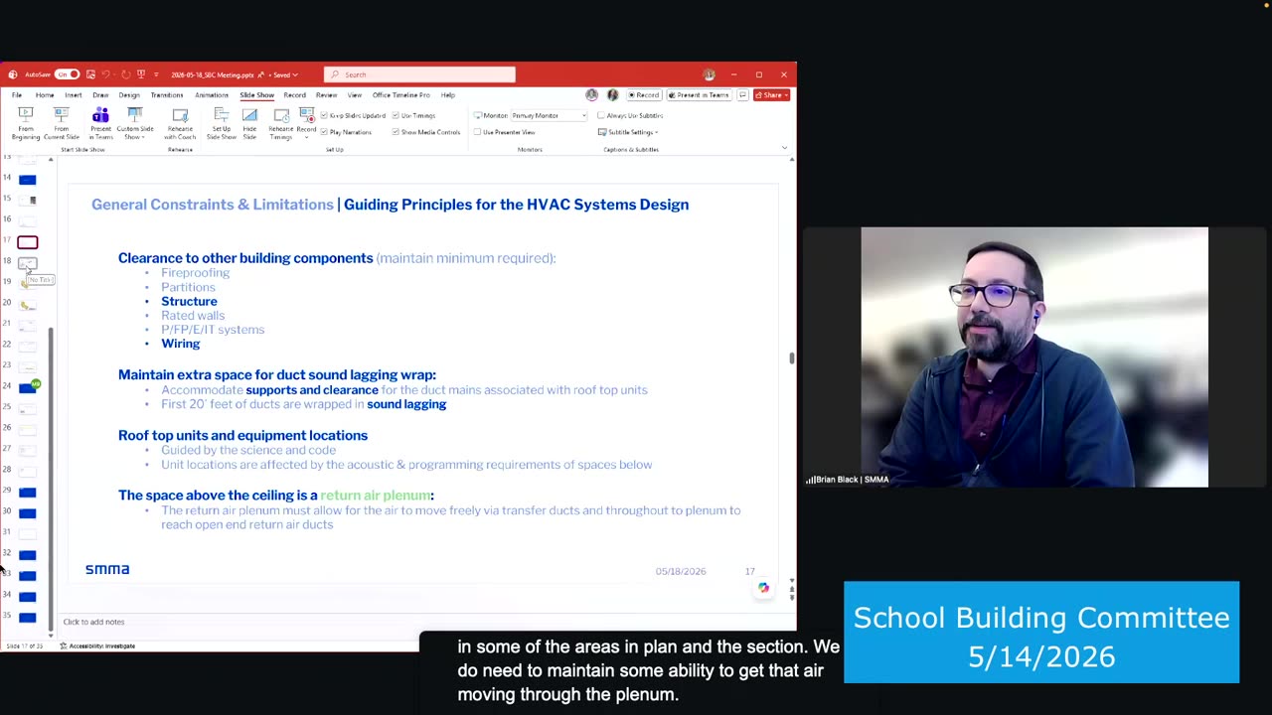Screen dimensions: 1272x715
Task: Check Always Use Subtitles box
Action: 600,116
